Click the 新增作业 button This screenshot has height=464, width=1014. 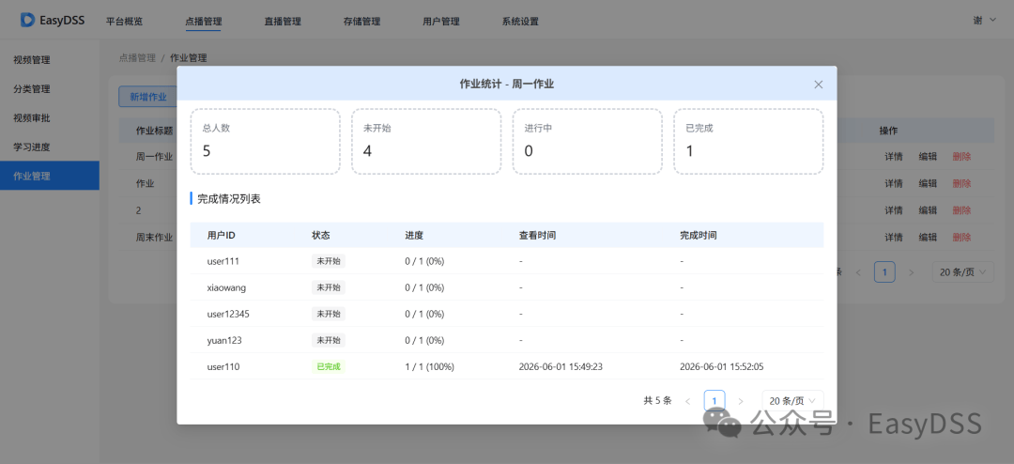click(x=148, y=97)
